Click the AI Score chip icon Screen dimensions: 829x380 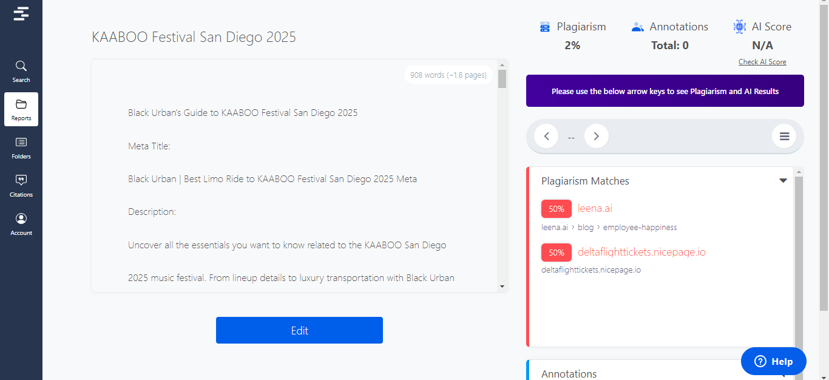tap(739, 27)
